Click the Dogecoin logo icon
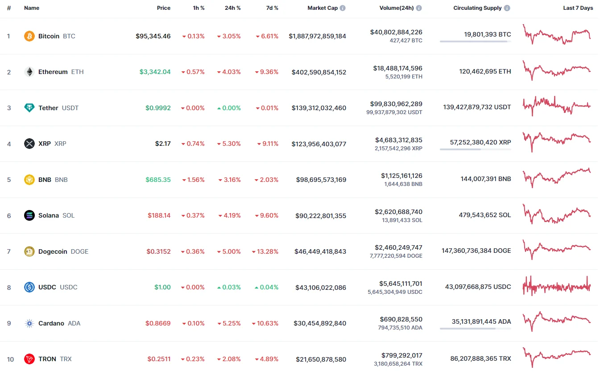Image resolution: width=600 pixels, height=375 pixels. [29, 251]
